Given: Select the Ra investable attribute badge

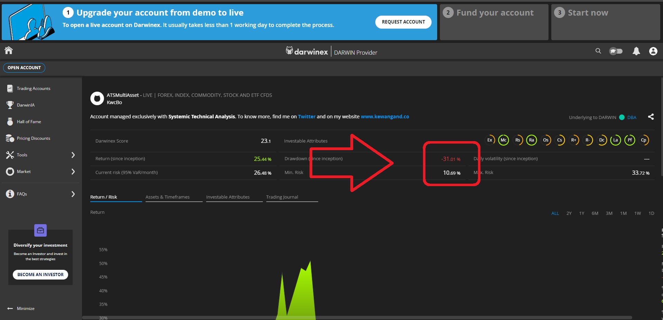Looking at the screenshot, I should [532, 140].
